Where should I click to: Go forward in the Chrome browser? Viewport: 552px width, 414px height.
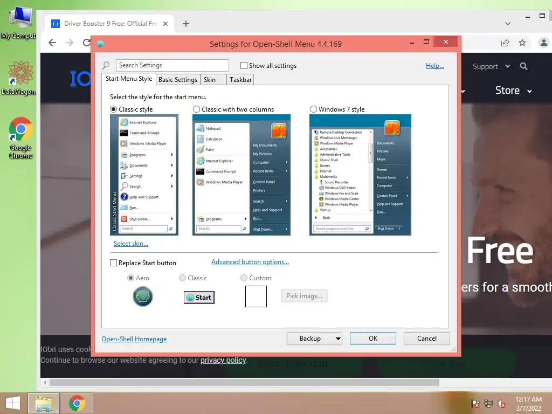(x=70, y=43)
